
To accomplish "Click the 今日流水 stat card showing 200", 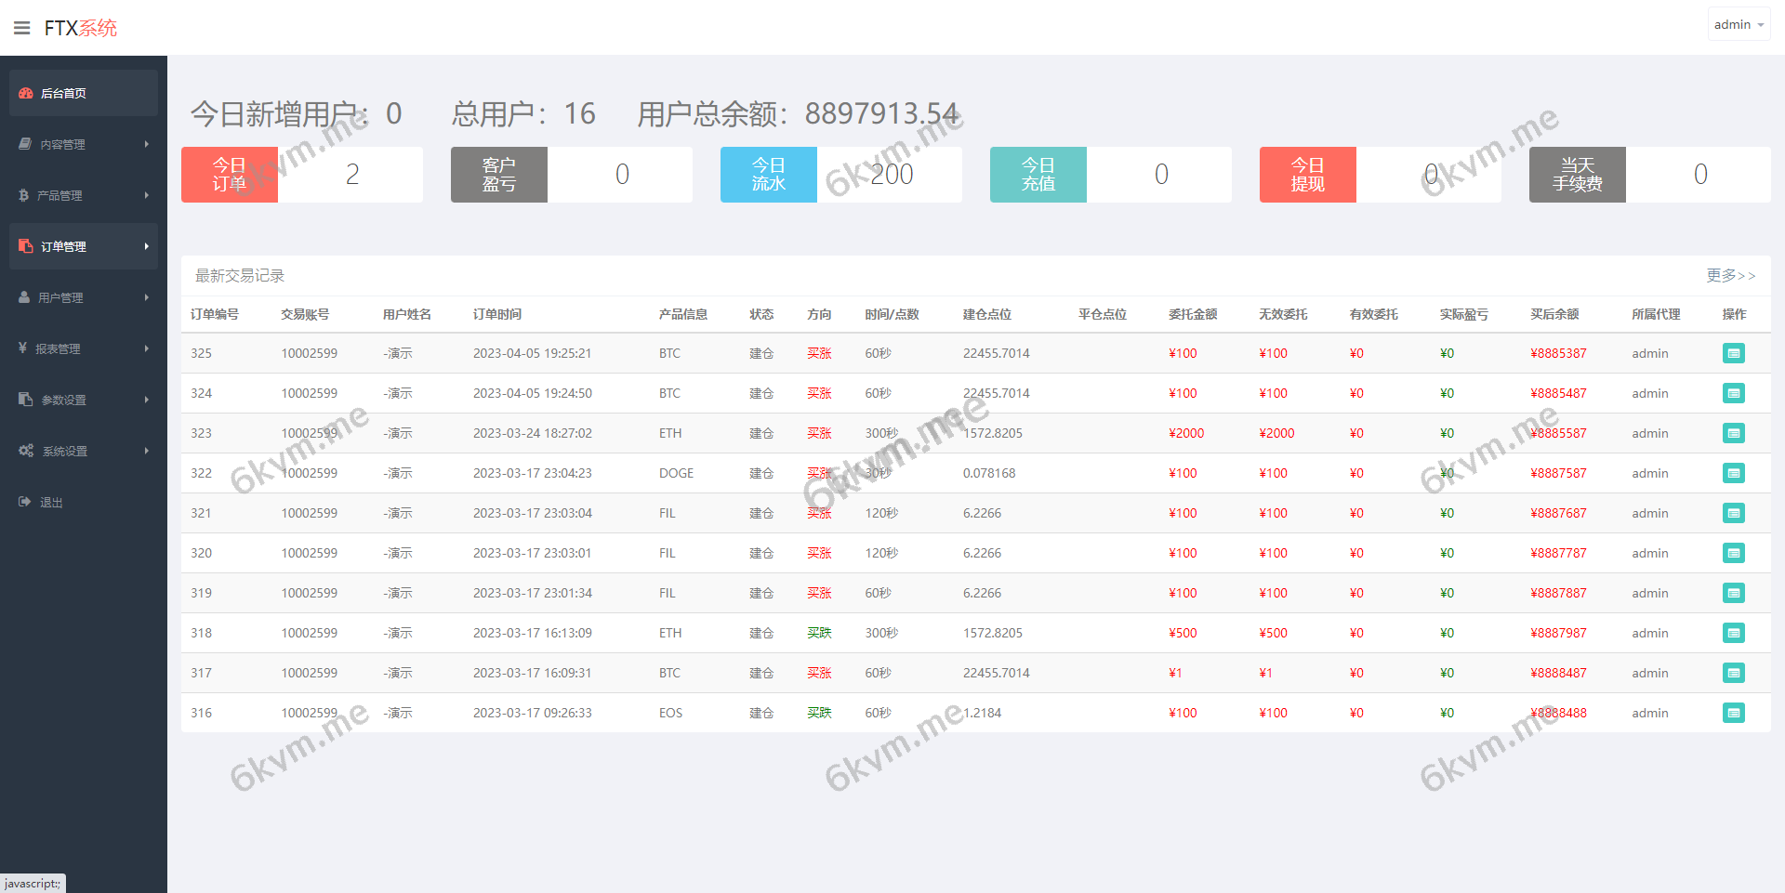I will pos(841,174).
